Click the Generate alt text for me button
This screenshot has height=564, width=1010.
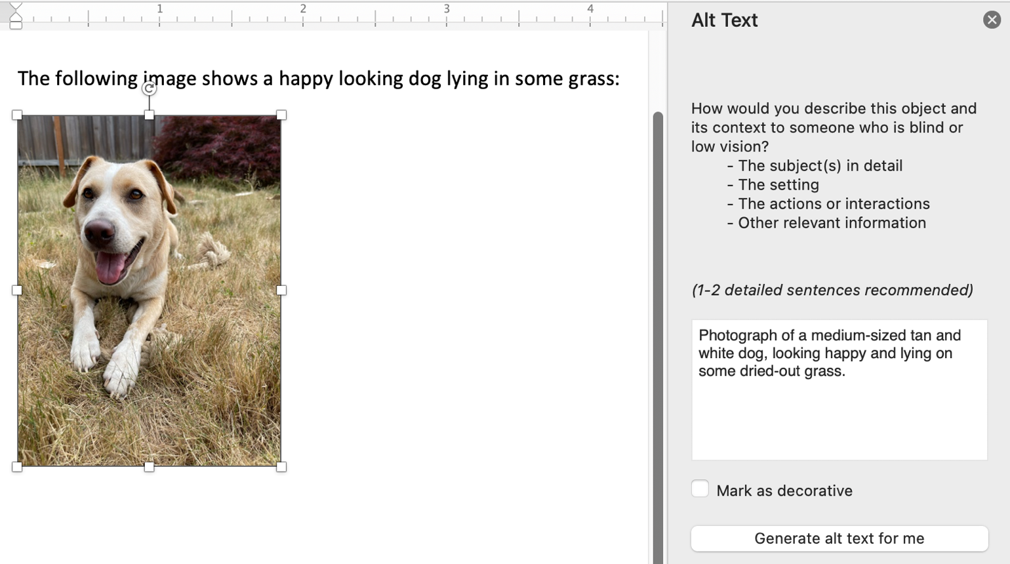(840, 538)
